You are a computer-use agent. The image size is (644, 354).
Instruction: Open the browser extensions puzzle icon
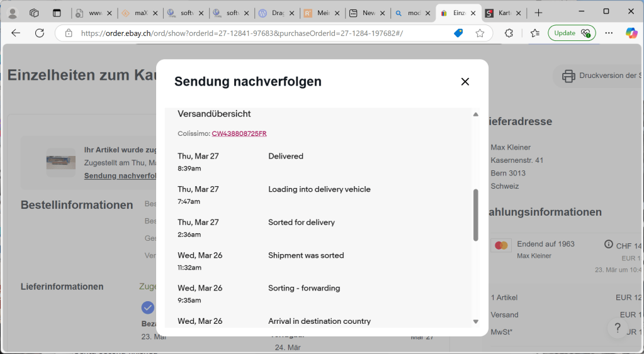coord(509,33)
